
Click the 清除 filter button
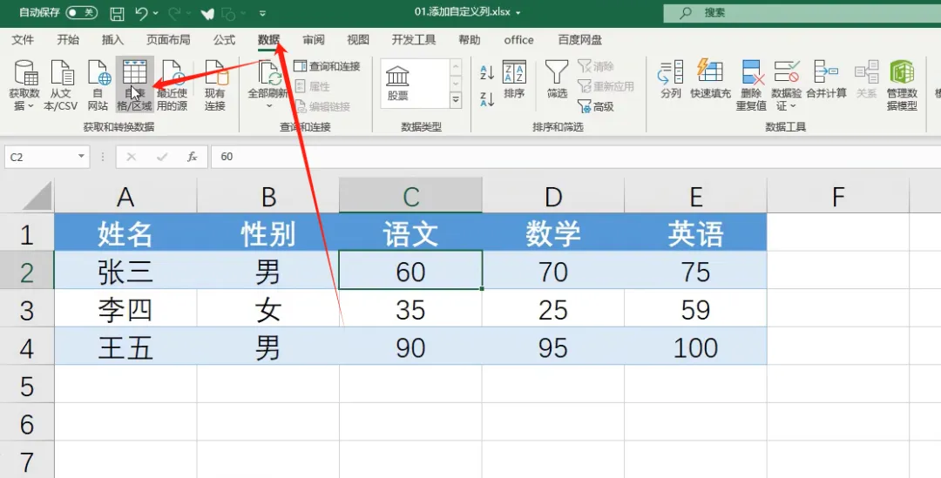(596, 66)
